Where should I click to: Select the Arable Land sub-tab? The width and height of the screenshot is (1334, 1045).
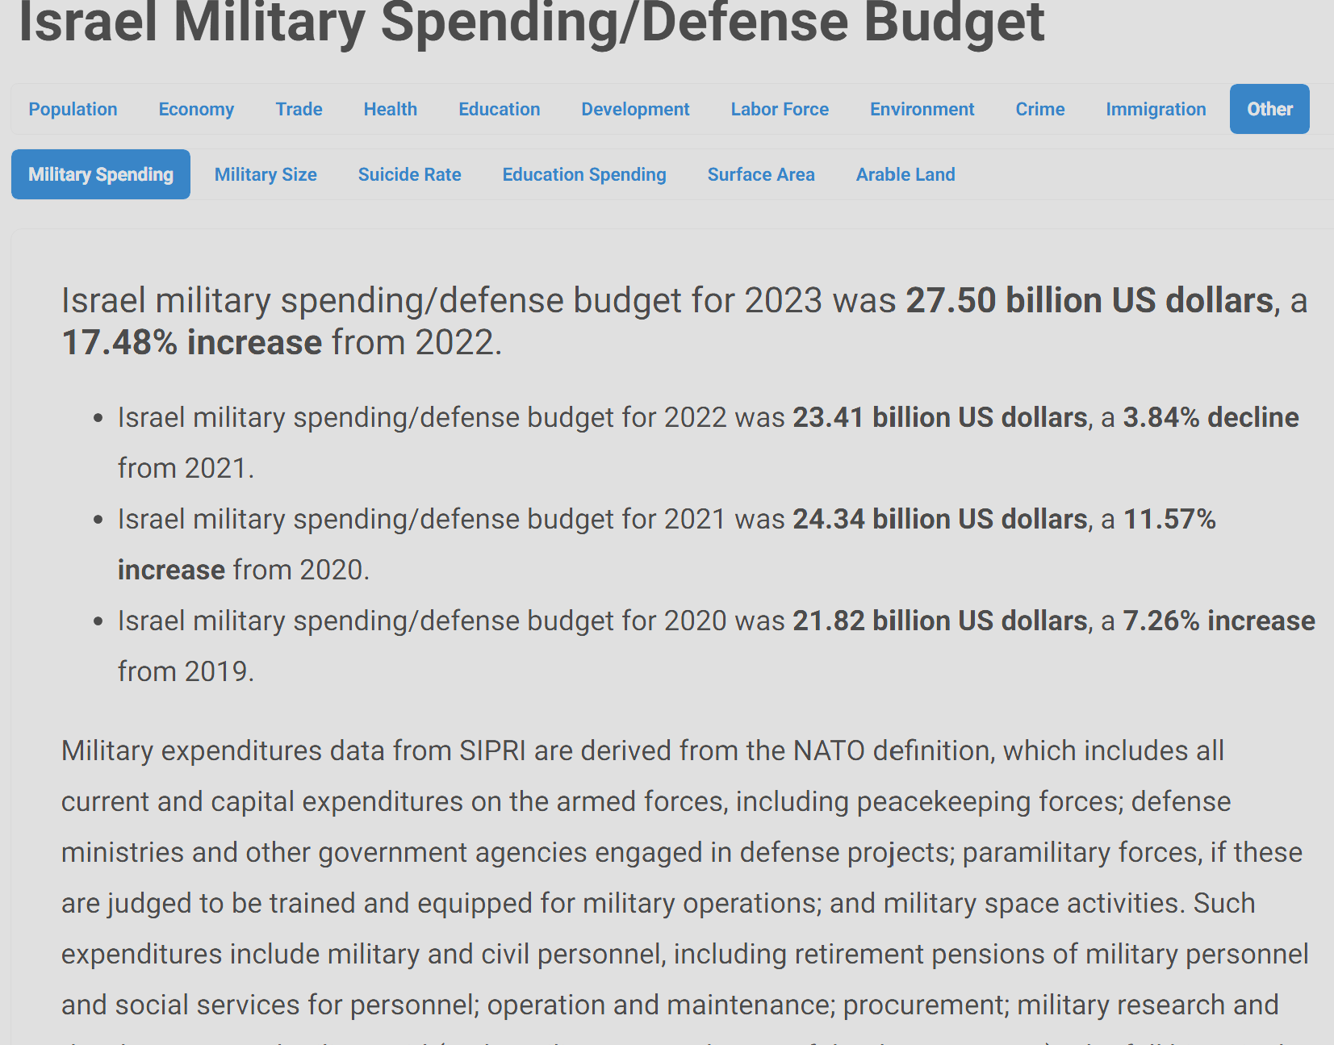tap(905, 174)
